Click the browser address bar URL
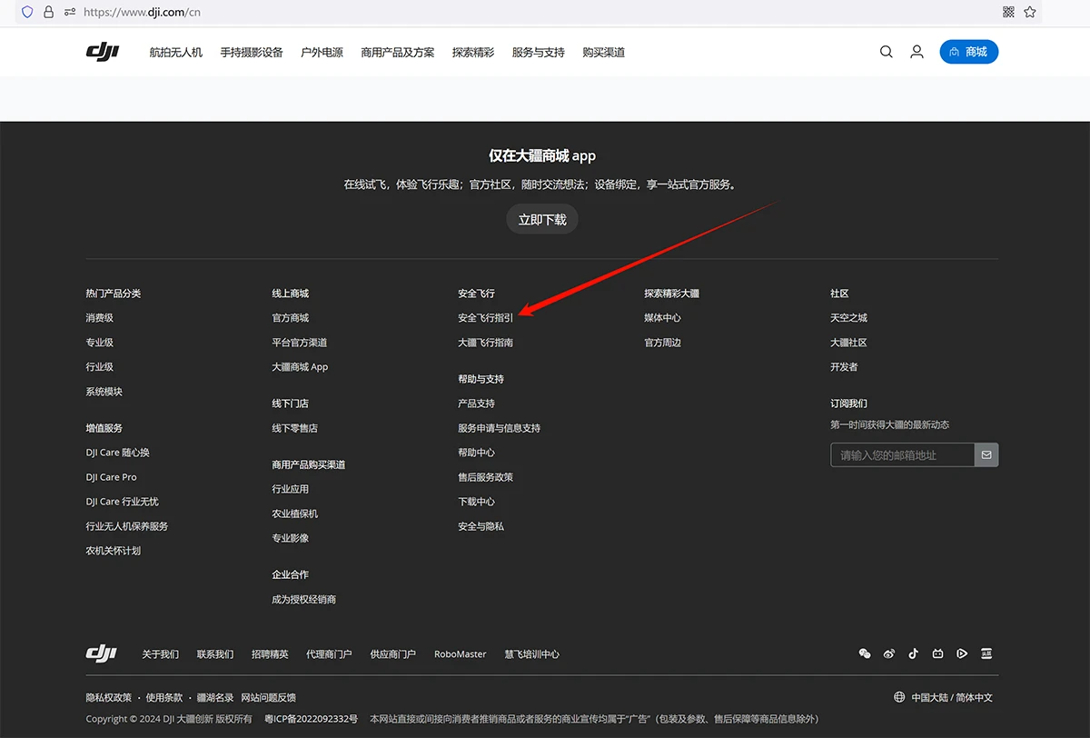The height and width of the screenshot is (738, 1090). coord(142,13)
